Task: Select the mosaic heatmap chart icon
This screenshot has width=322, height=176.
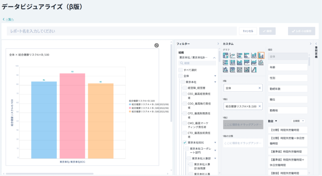Action: click(x=226, y=55)
